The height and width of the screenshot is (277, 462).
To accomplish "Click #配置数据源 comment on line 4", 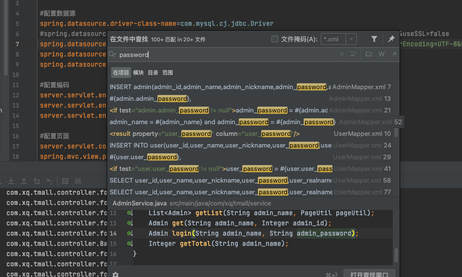I will (58, 13).
